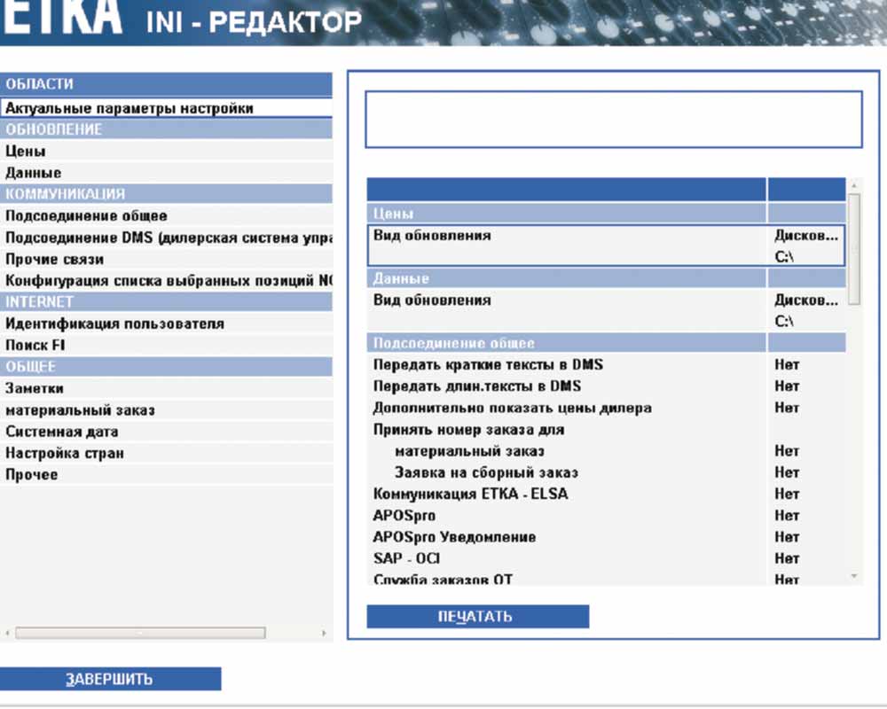Select Идентификация пользователя entry
Screen dimensions: 887x709
pyautogui.click(x=114, y=323)
